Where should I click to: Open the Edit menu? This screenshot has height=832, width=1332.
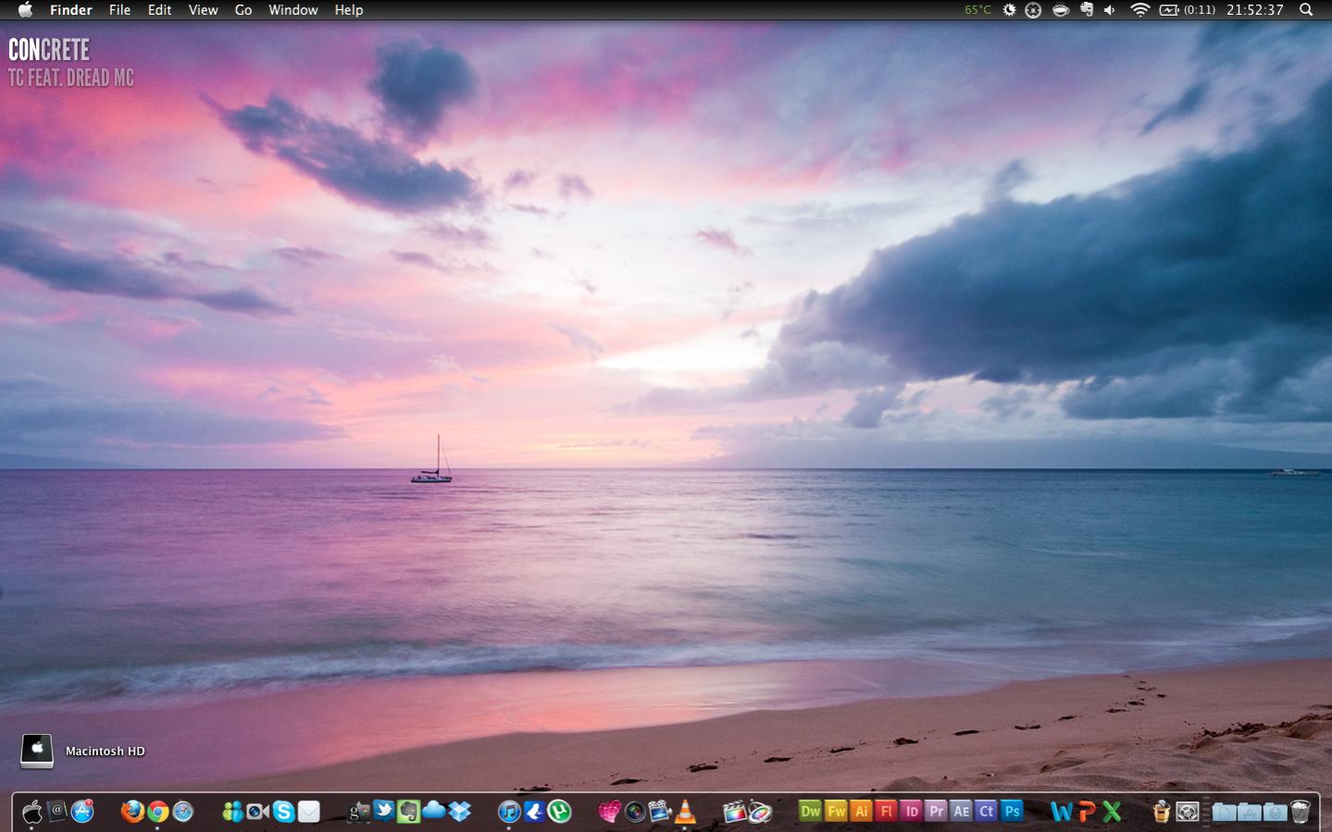point(159,9)
